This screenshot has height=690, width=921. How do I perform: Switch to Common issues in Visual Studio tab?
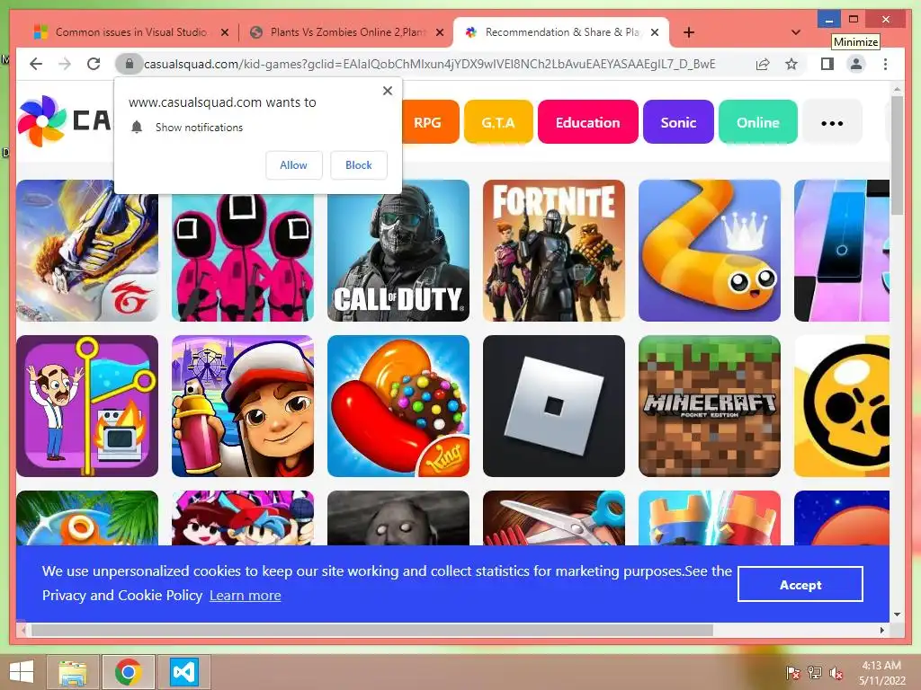click(x=130, y=32)
